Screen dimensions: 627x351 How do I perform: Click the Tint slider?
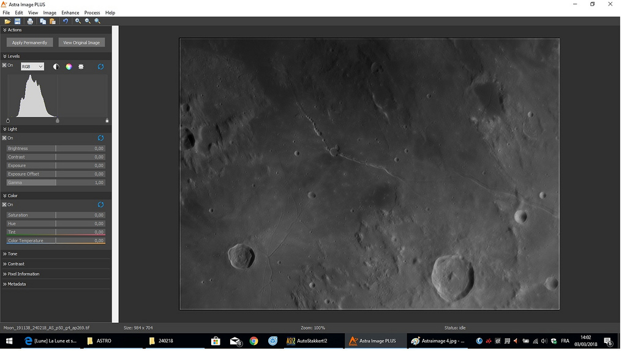(56, 232)
